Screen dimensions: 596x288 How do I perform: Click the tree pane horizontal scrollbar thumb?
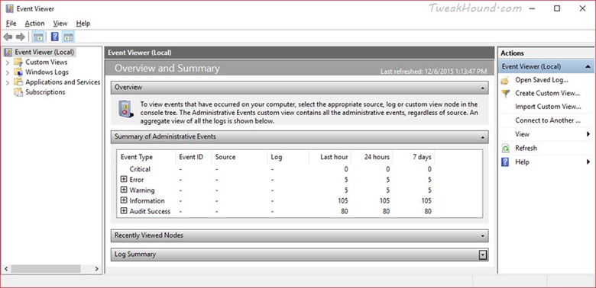click(46, 269)
